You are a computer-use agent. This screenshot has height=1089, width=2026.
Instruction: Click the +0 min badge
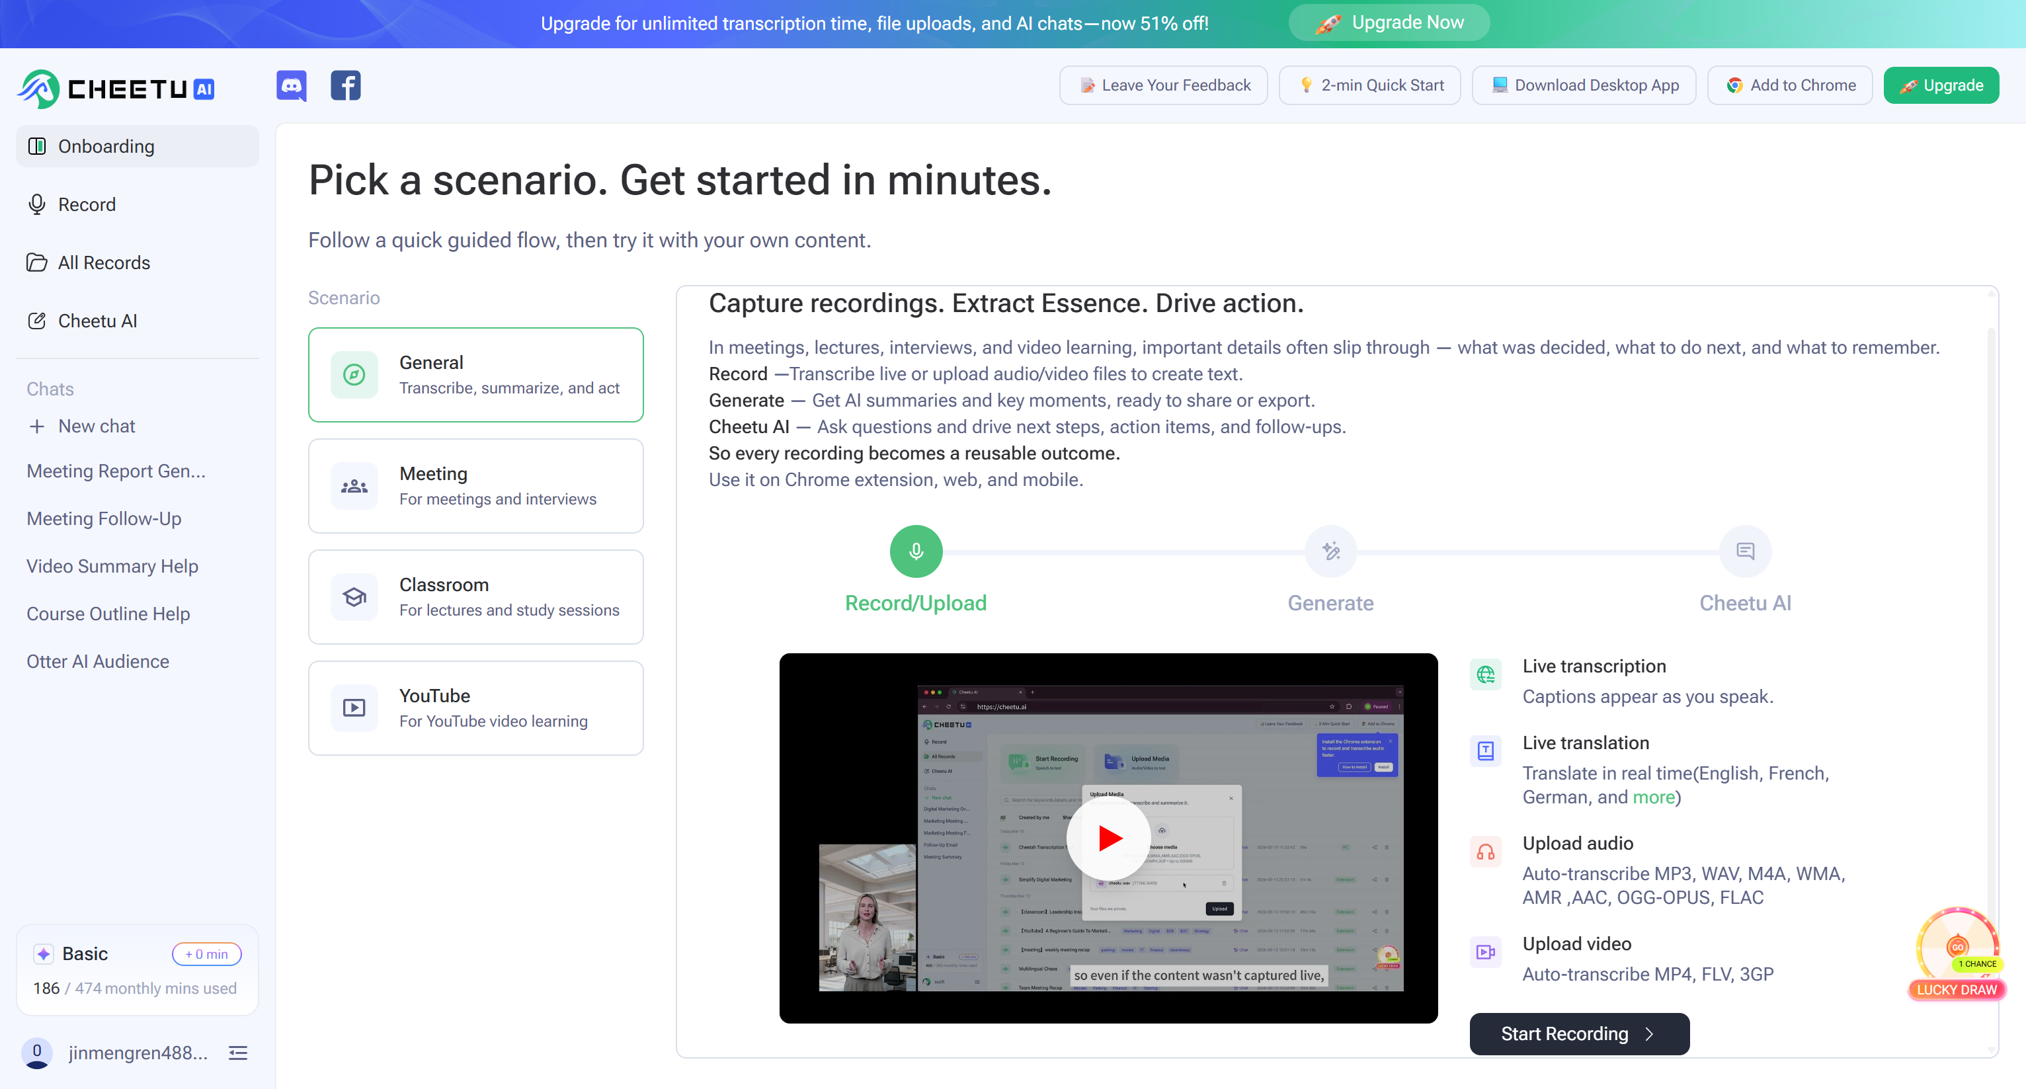click(207, 953)
